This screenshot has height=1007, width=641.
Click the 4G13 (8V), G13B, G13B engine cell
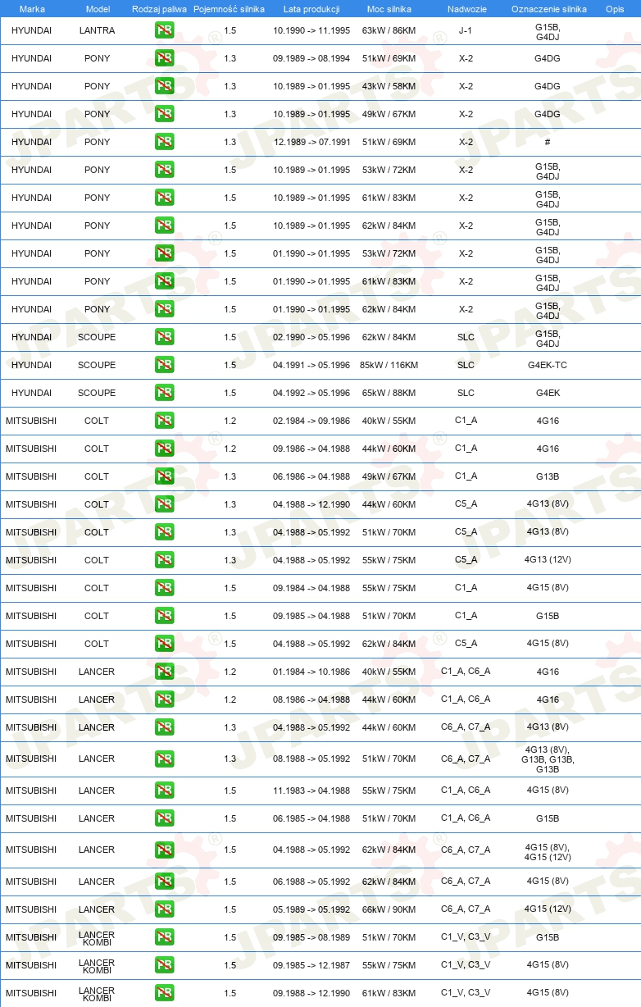(x=548, y=759)
